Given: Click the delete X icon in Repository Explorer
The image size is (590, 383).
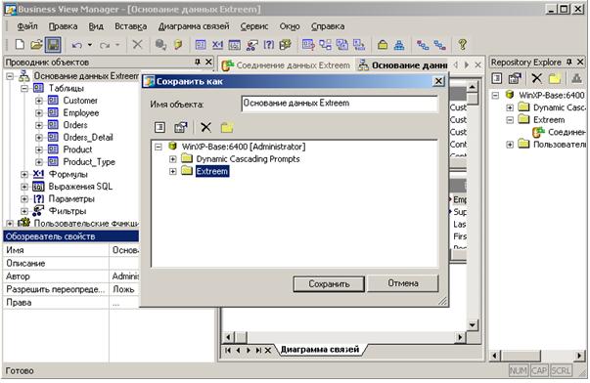Looking at the screenshot, I should coord(536,78).
